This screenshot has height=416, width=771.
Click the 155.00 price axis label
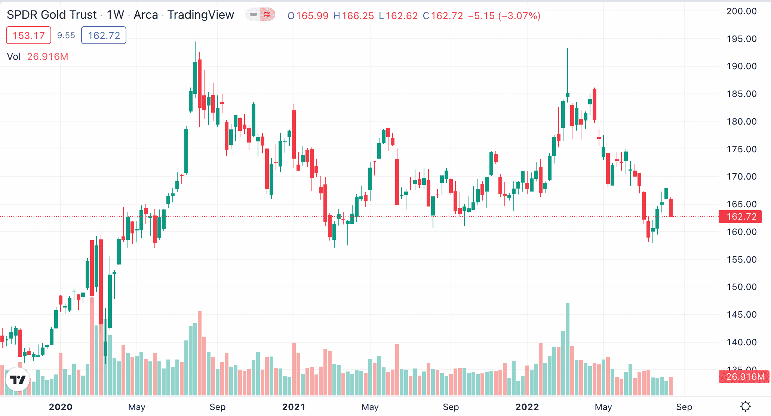[741, 260]
